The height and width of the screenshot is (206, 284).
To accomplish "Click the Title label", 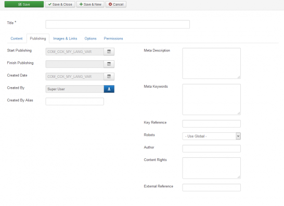I will [11, 23].
